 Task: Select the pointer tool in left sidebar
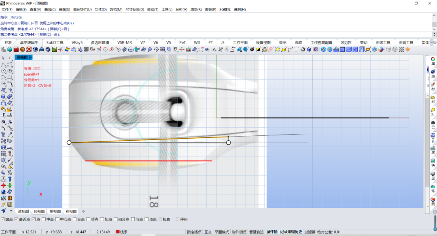pos(3,58)
